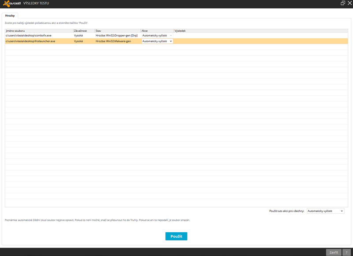Switch to the Hrozby tab

[x=10, y=15]
